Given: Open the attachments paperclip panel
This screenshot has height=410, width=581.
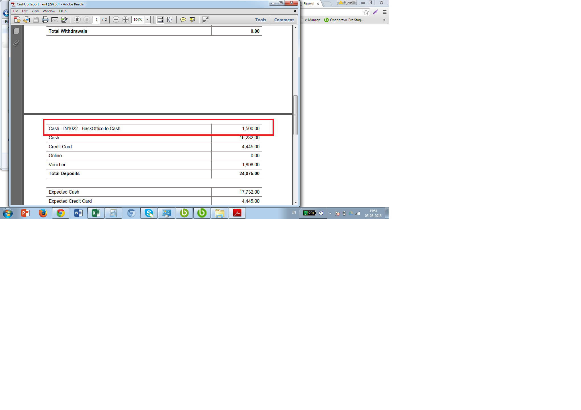Looking at the screenshot, I should click(17, 43).
